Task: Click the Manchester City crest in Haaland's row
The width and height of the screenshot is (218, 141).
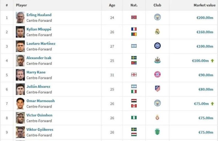Action: pyautogui.click(x=157, y=17)
